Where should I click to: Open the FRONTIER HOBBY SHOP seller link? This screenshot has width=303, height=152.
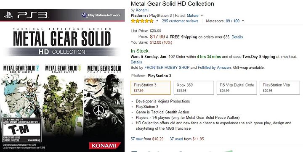167,68
